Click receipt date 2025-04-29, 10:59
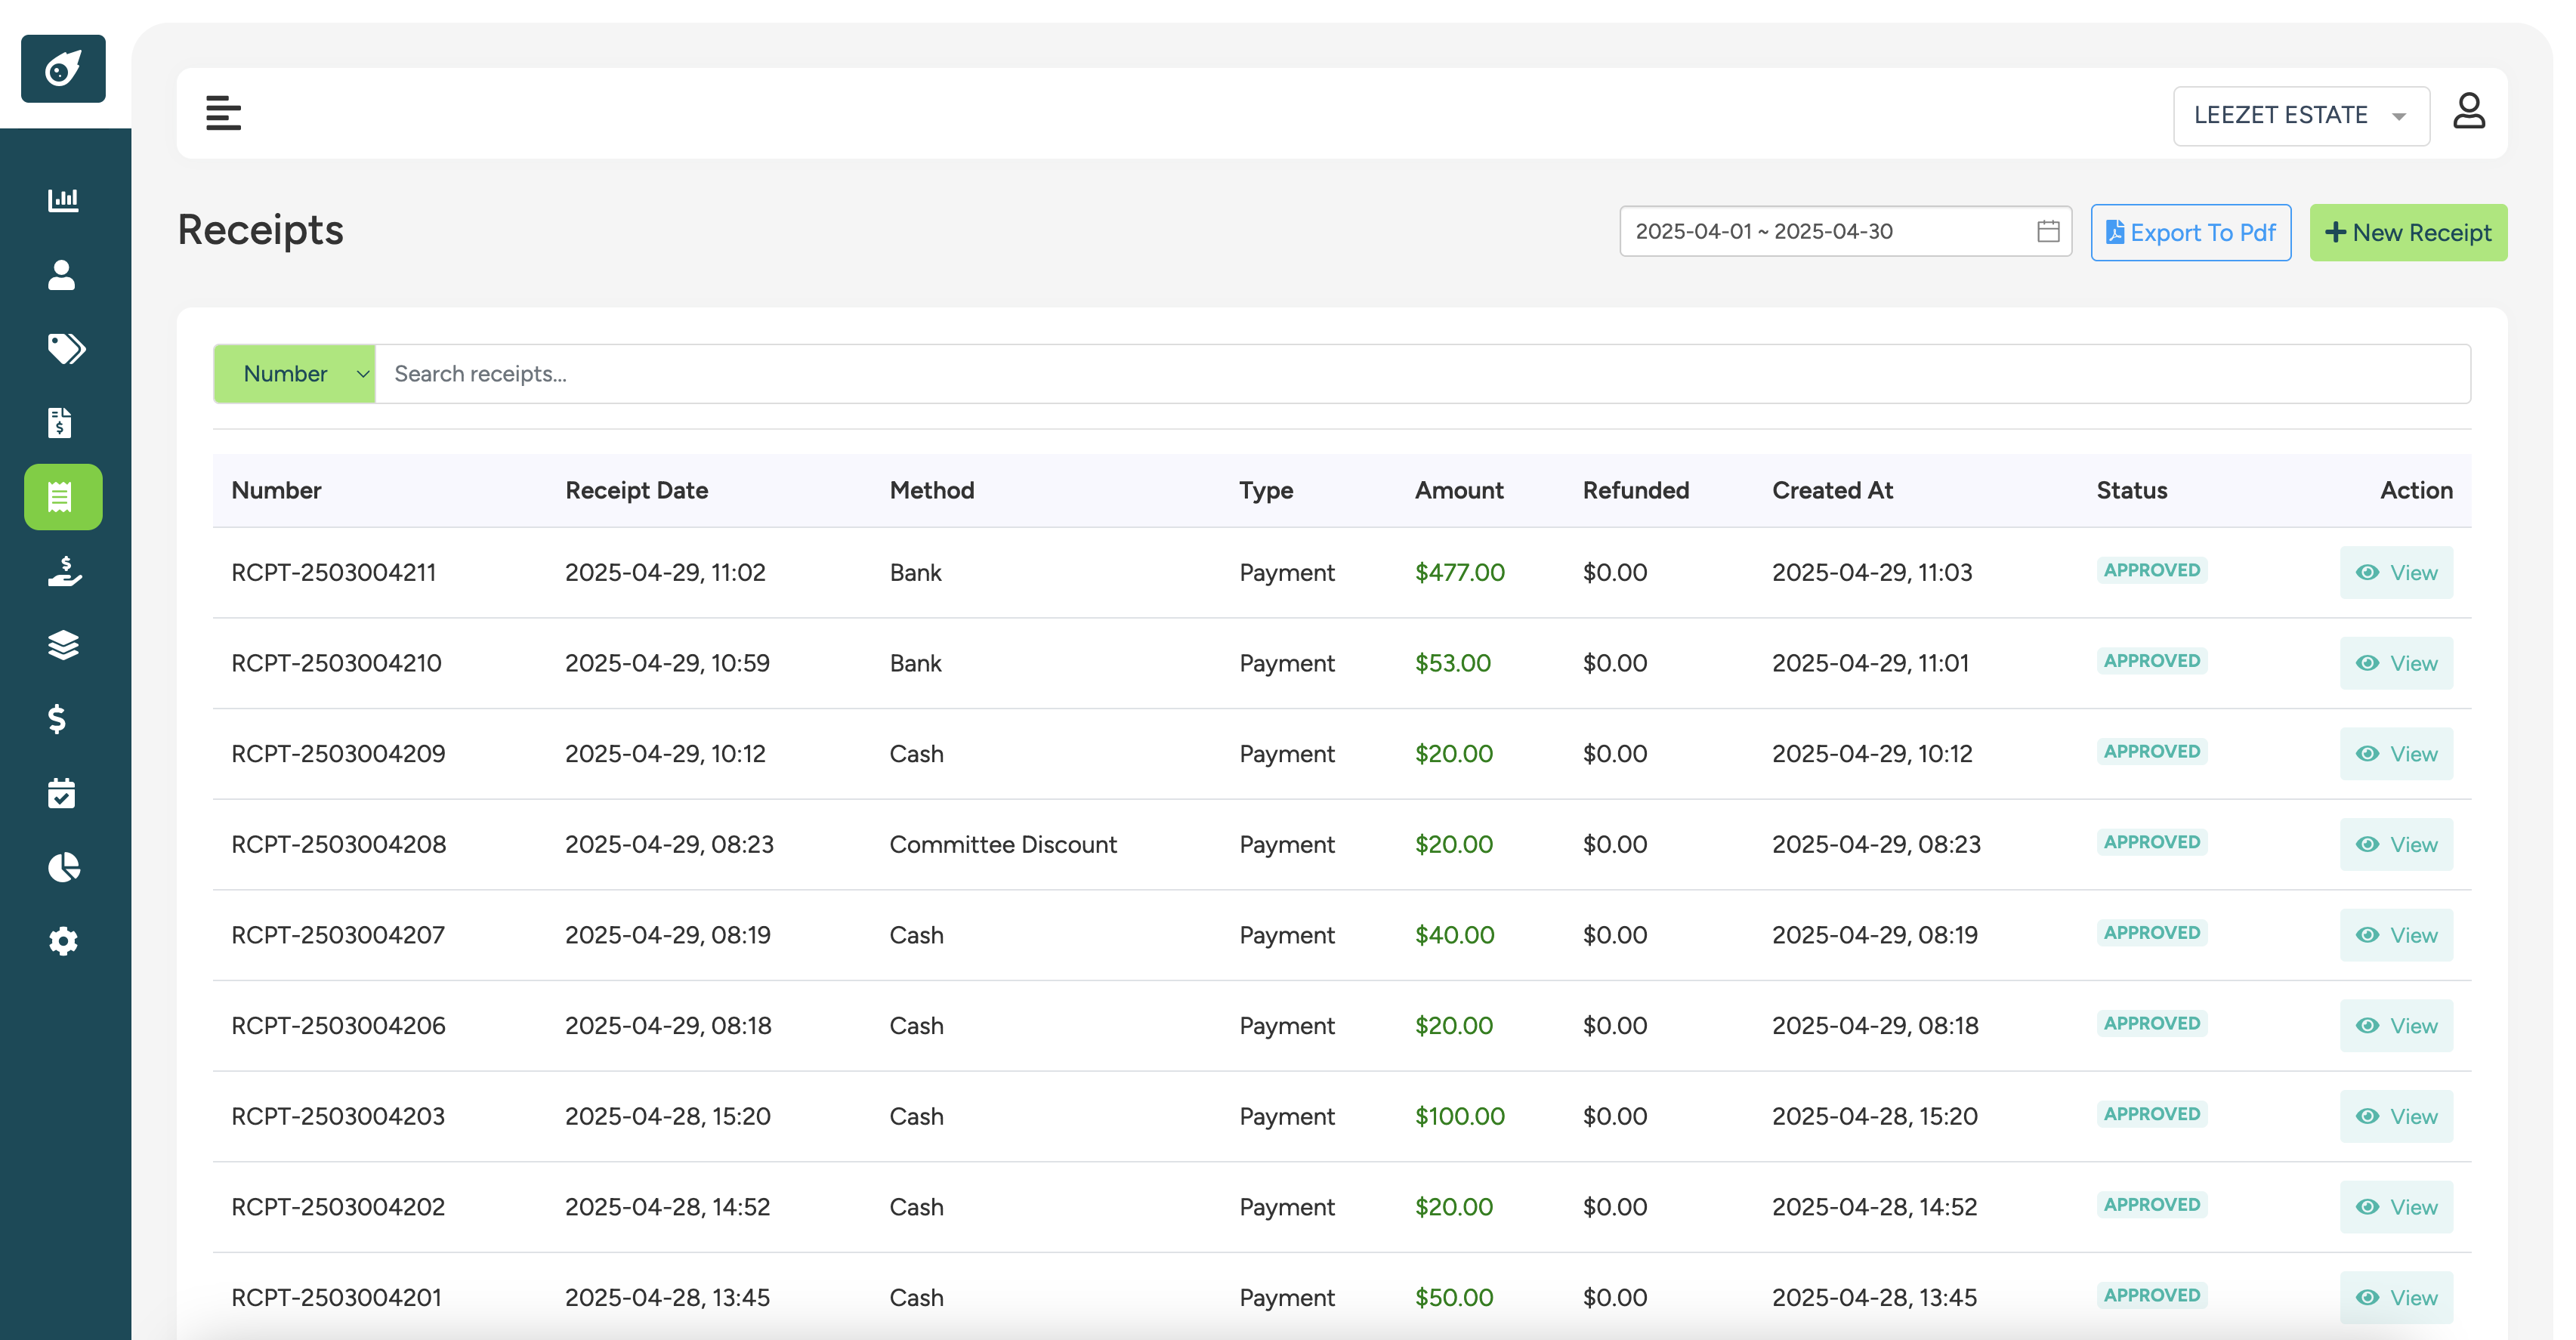 click(667, 663)
